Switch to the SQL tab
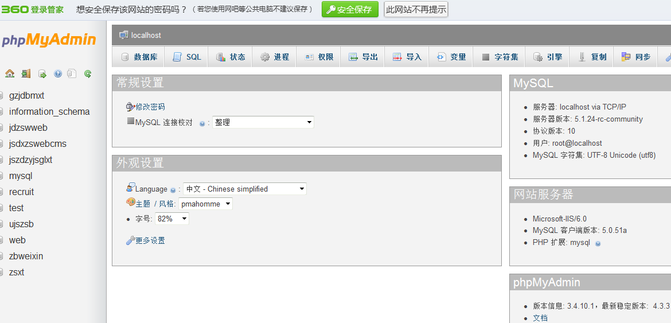This screenshot has height=323, width=671. 186,57
